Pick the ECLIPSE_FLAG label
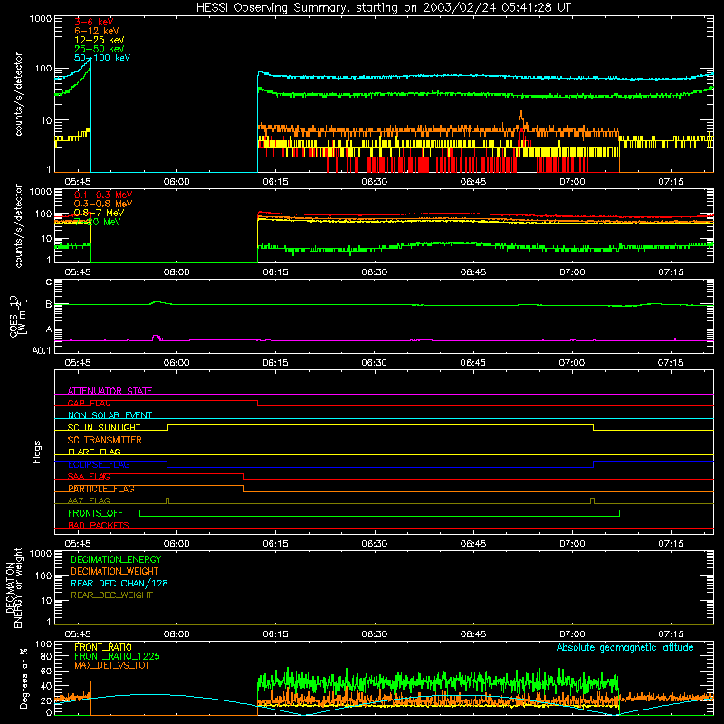 click(x=99, y=464)
